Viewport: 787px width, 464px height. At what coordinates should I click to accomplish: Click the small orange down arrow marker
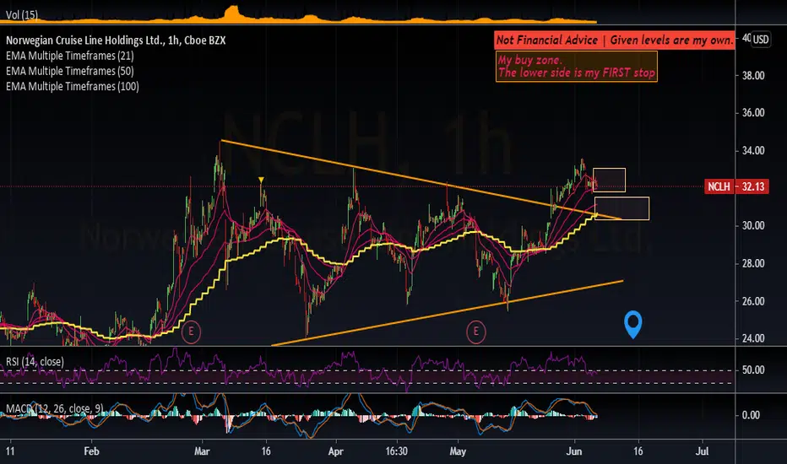[261, 180]
